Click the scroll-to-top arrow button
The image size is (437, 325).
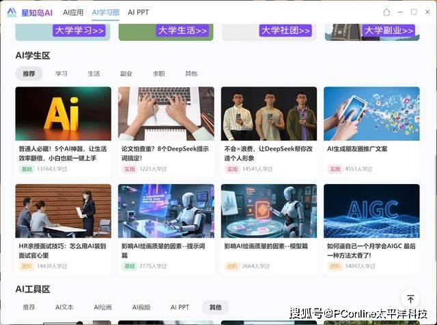pyautogui.click(x=410, y=299)
